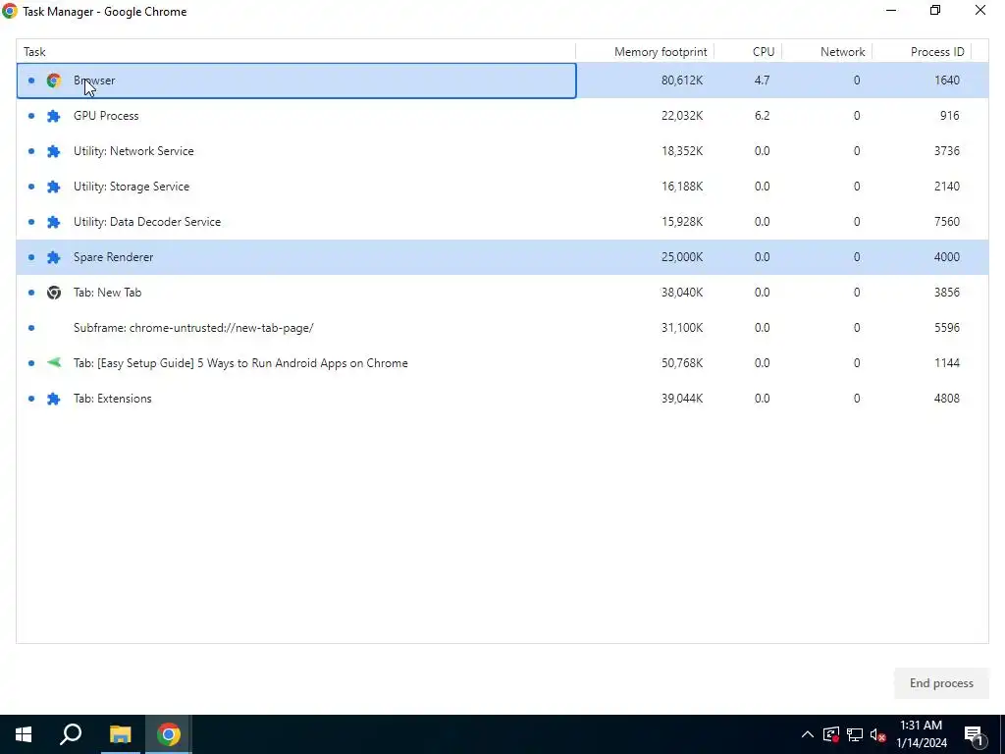The height and width of the screenshot is (754, 1005).
Task: Select the Tab: New Tab row
Action: pyautogui.click(x=502, y=293)
